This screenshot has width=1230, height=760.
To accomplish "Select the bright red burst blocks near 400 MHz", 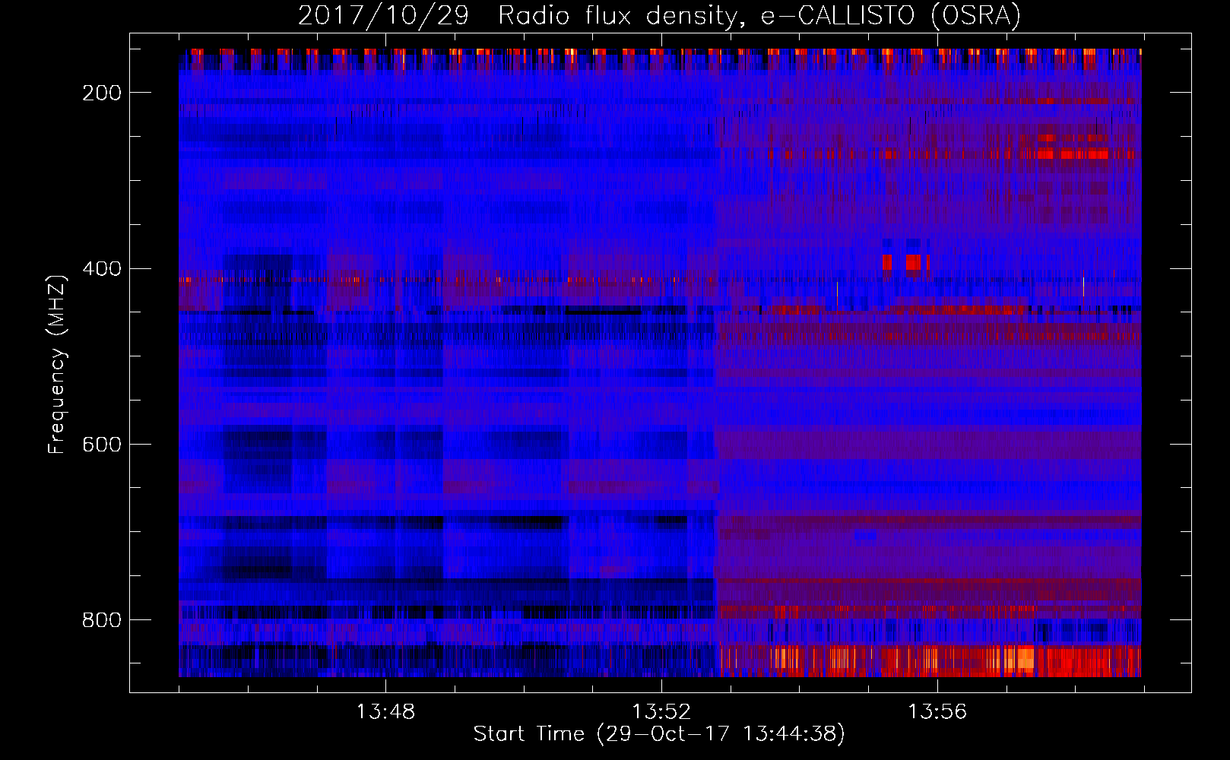I will 906,263.
